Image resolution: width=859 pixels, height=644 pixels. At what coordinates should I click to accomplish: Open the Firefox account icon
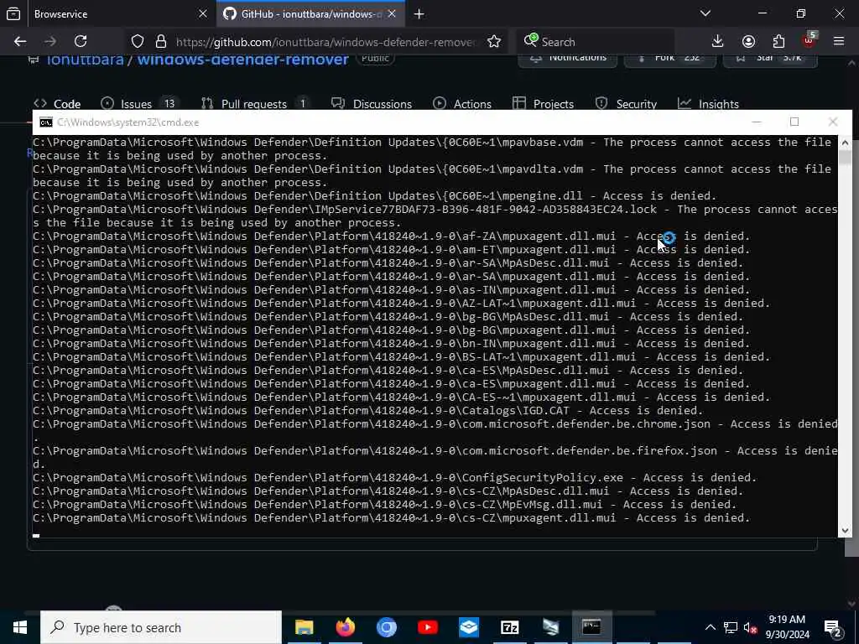748,42
